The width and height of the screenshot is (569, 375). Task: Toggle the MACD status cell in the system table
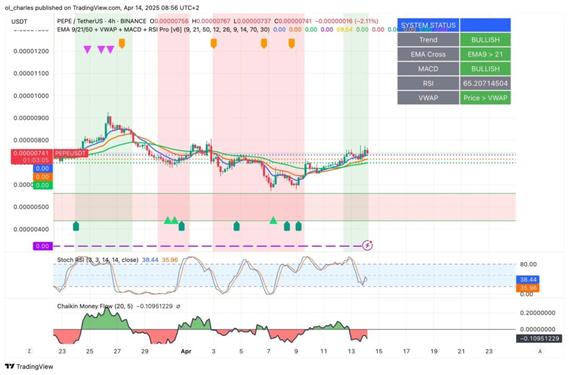pyautogui.click(x=485, y=68)
